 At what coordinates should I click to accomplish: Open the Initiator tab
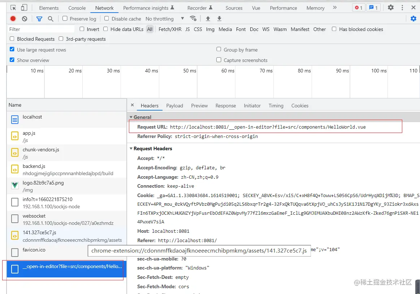tap(252, 106)
